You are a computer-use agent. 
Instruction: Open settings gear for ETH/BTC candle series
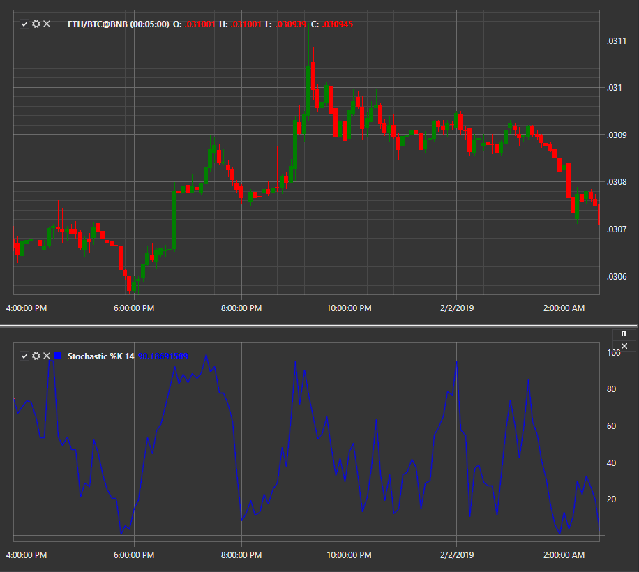tap(36, 24)
